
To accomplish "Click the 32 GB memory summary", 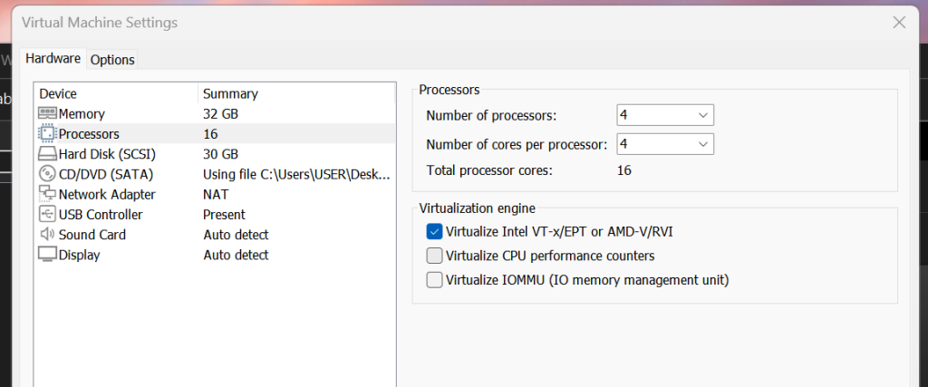I will (x=221, y=113).
